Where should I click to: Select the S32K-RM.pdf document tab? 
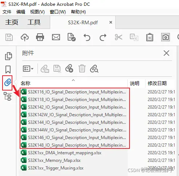[83, 22]
